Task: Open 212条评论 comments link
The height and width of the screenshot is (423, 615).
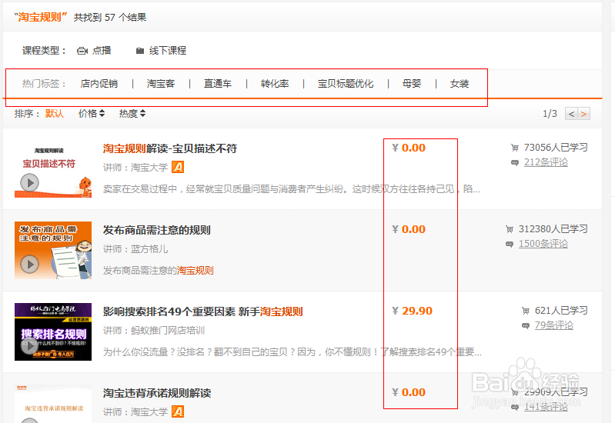Action: tap(546, 162)
